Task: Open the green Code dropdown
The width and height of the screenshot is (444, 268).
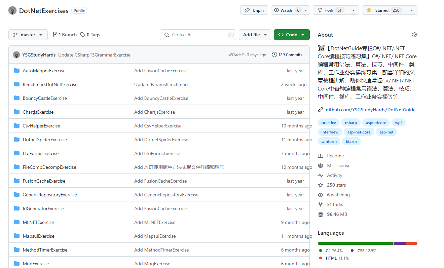Action: click(x=292, y=35)
